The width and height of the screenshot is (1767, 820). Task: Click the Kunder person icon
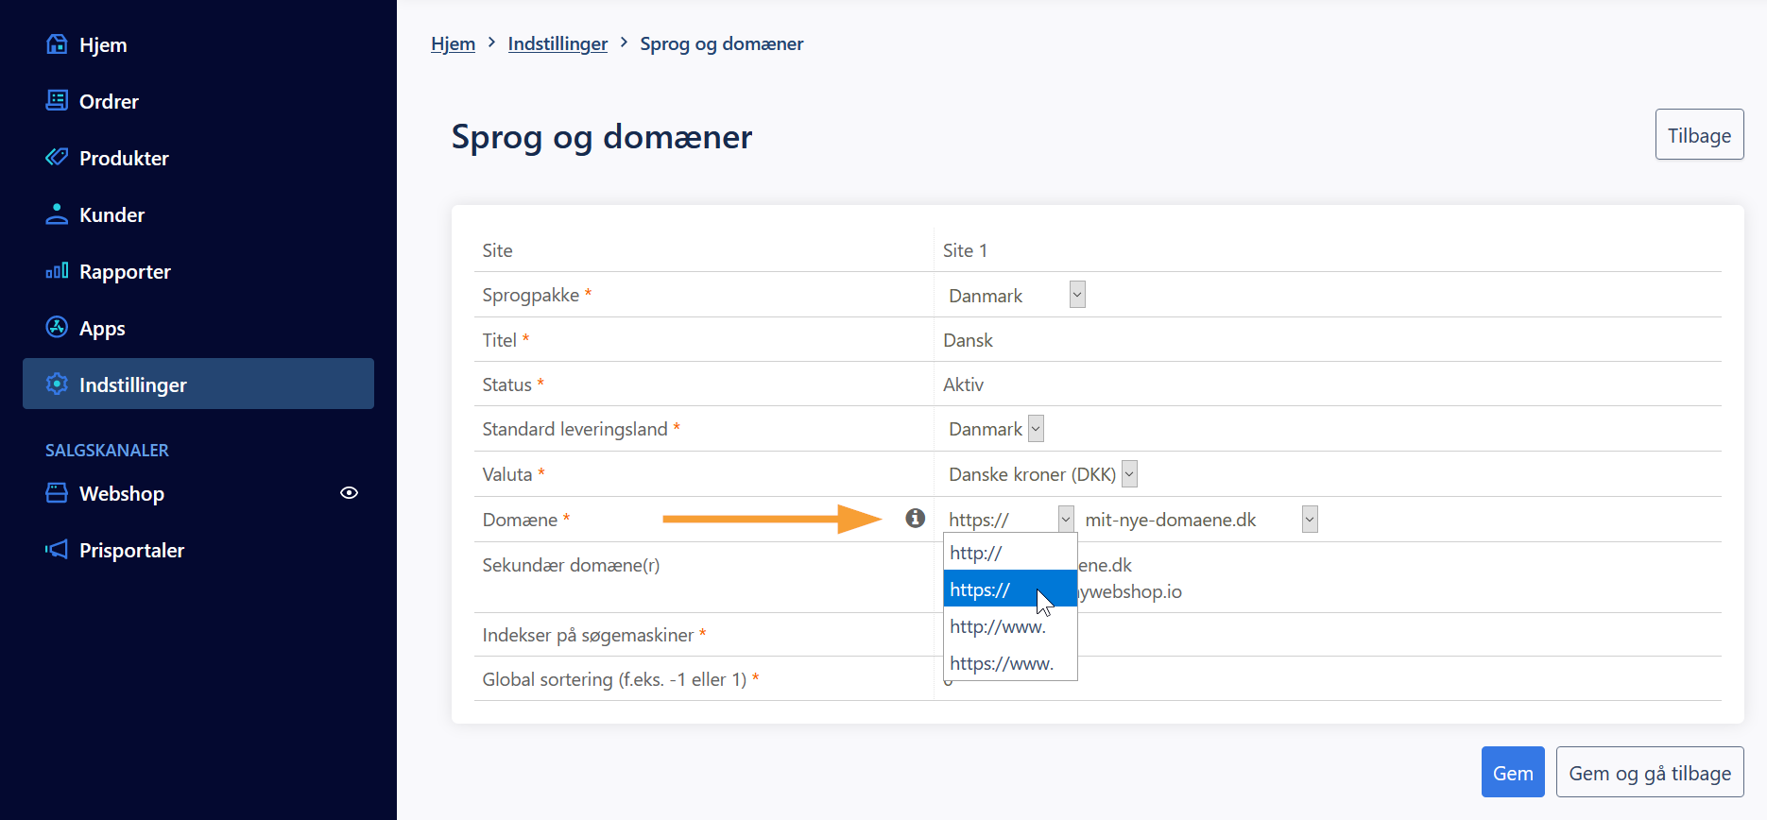(x=57, y=214)
